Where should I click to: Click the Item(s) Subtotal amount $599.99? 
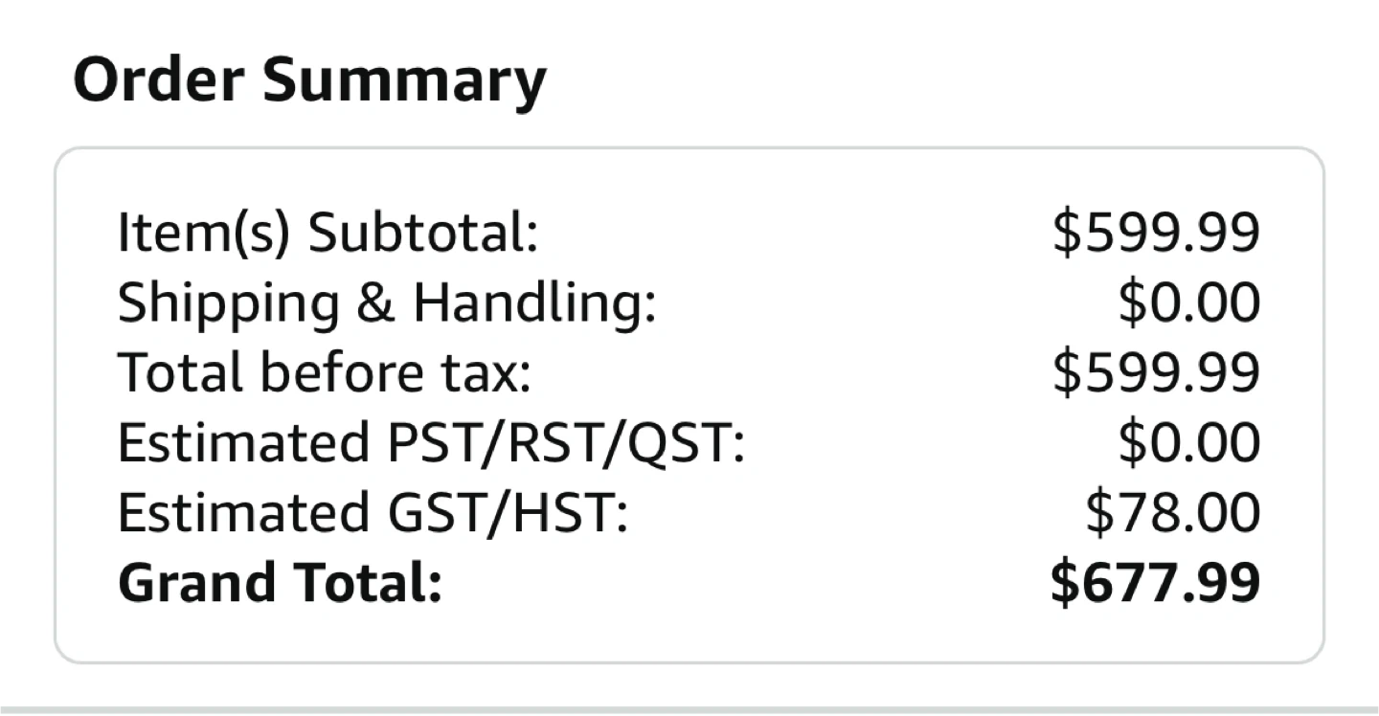click(x=1156, y=234)
